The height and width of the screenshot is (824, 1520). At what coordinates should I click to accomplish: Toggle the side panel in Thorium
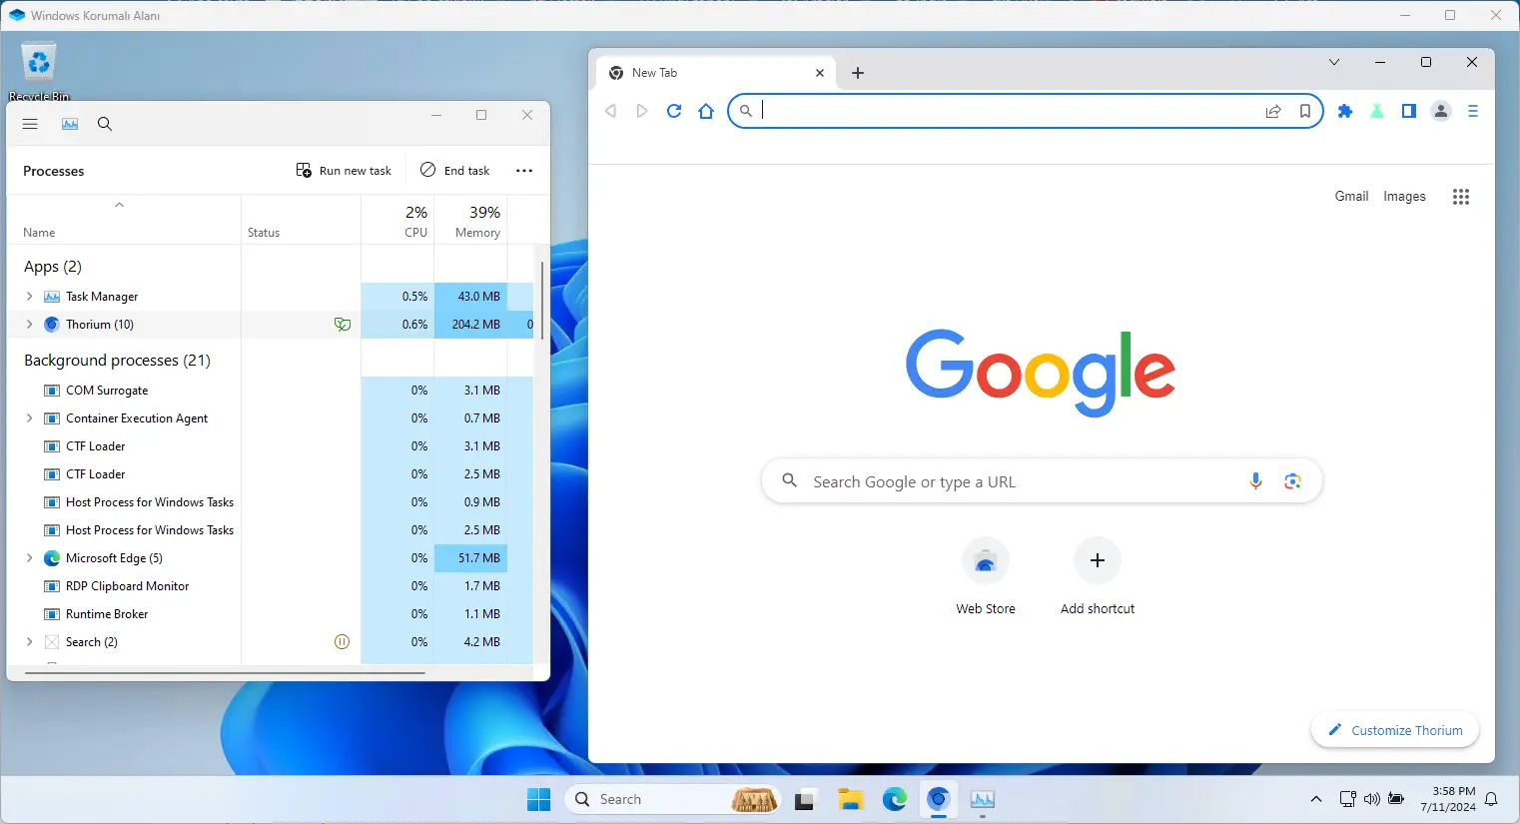pyautogui.click(x=1409, y=111)
